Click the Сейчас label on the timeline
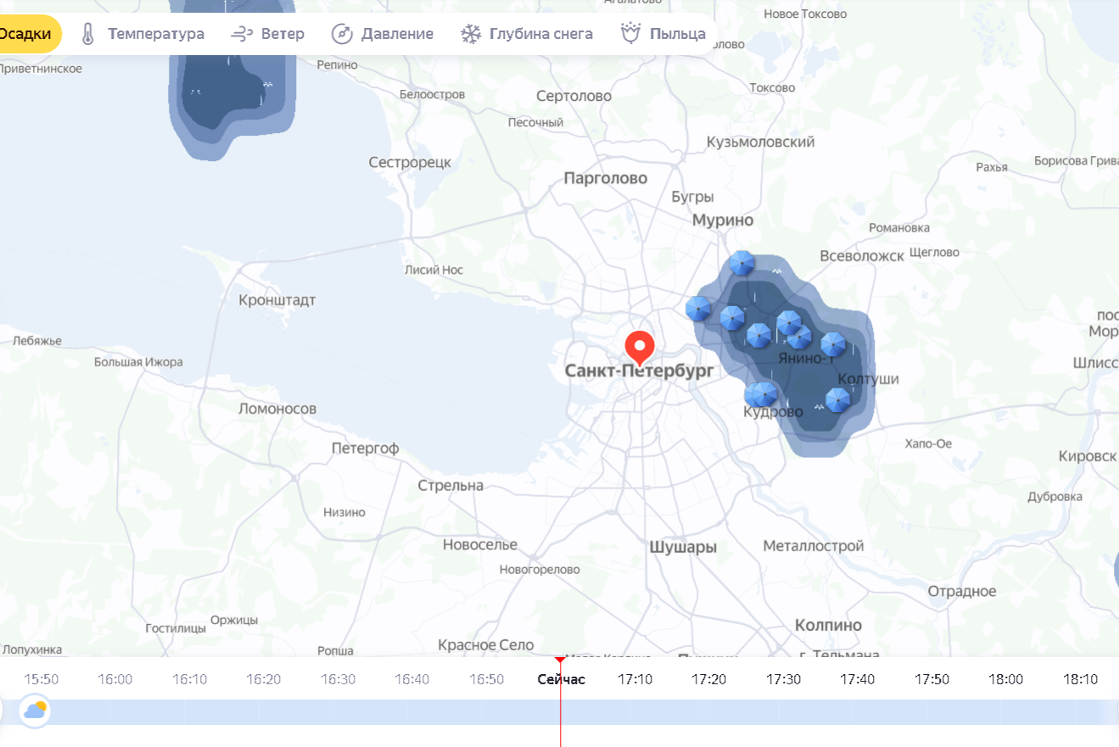 (x=561, y=679)
